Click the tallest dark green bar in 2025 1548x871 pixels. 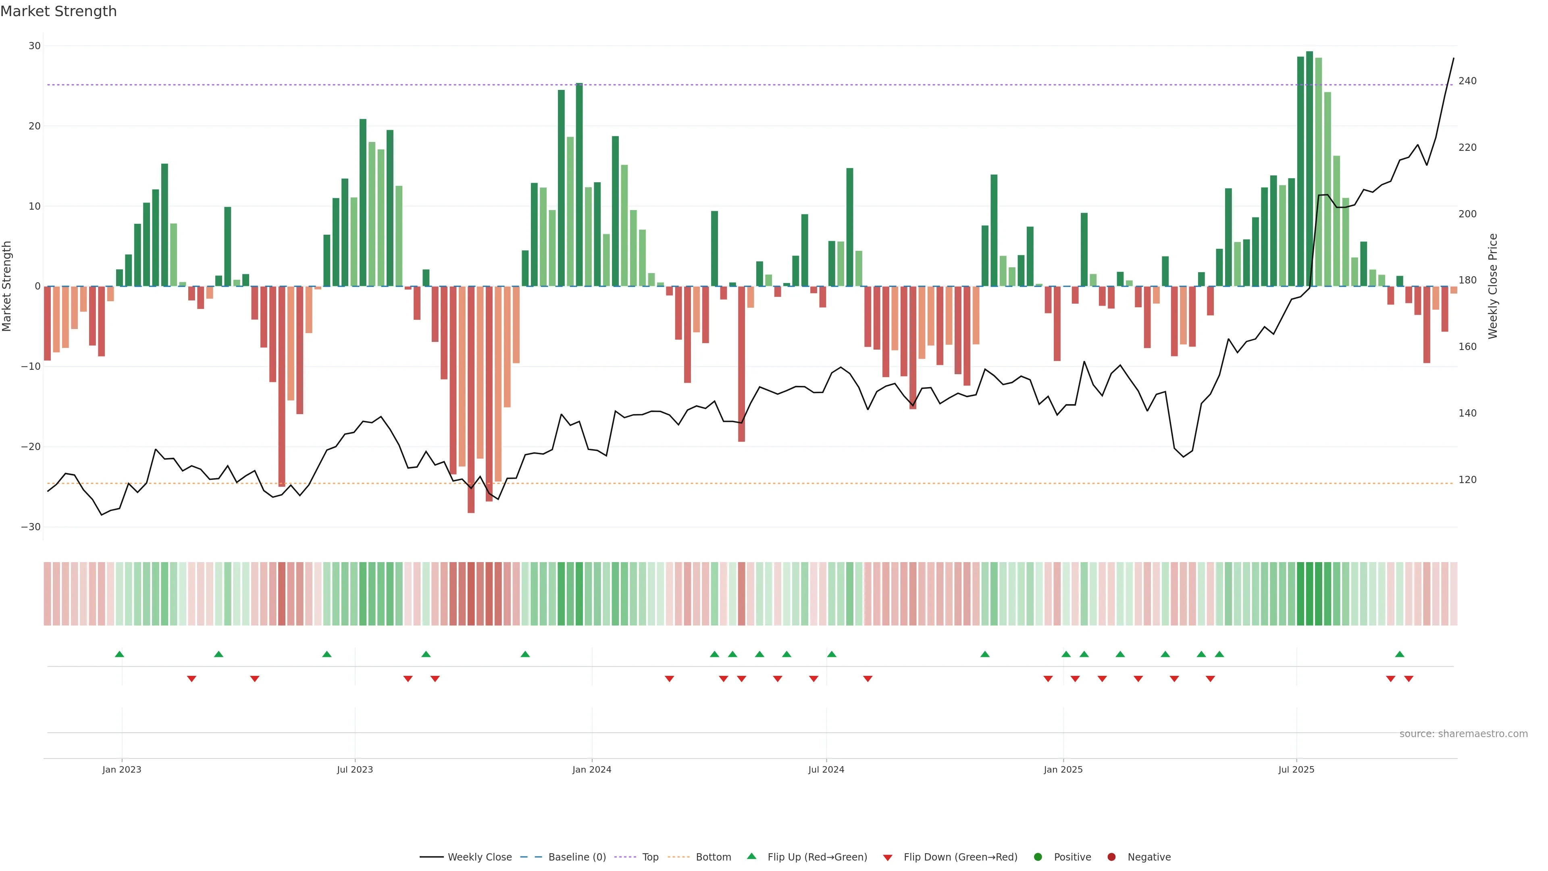point(1309,168)
